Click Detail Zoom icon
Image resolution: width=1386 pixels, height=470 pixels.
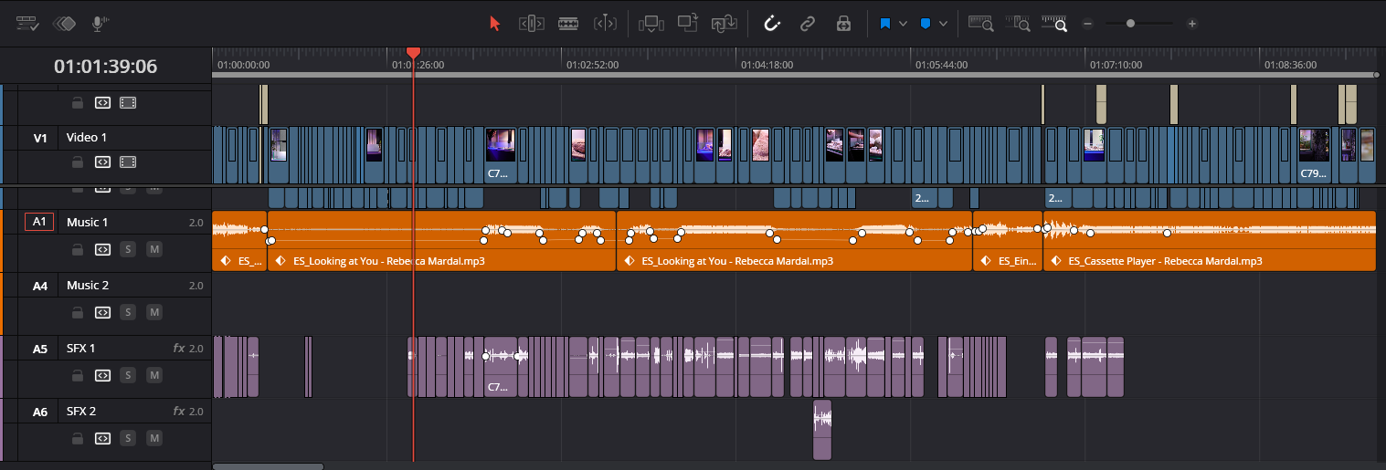tap(1018, 24)
